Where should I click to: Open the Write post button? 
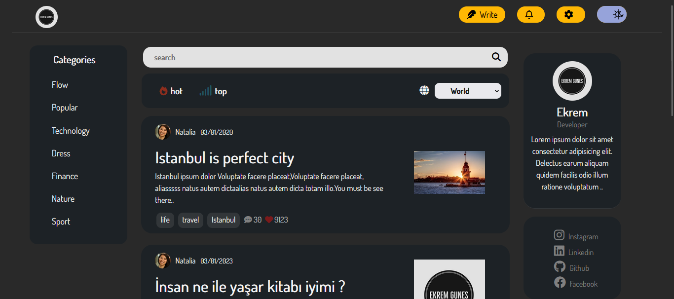482,15
